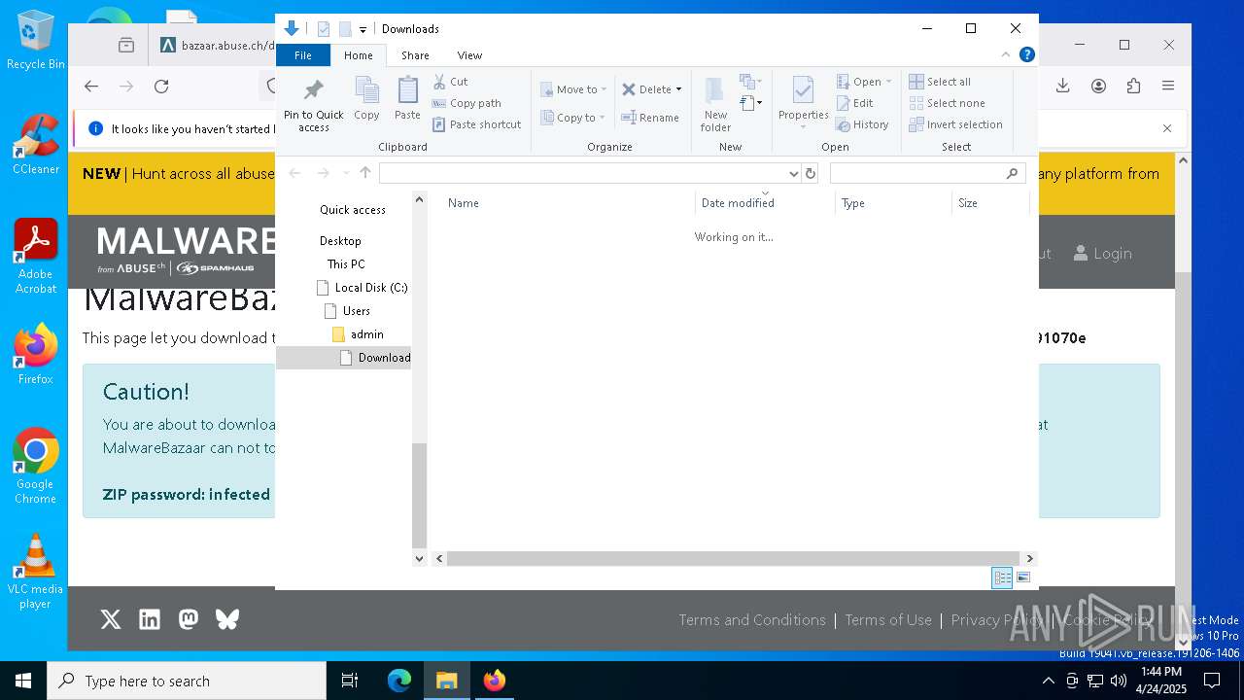Switch to the Home ribbon tab
The height and width of the screenshot is (700, 1244).
click(359, 55)
